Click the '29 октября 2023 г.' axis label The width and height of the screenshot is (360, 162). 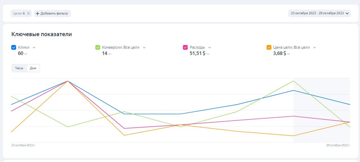[x=338, y=145]
